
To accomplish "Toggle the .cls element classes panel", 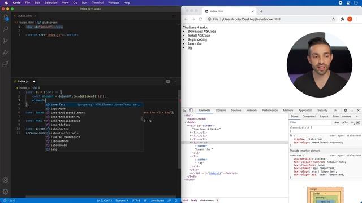I will tap(345, 122).
